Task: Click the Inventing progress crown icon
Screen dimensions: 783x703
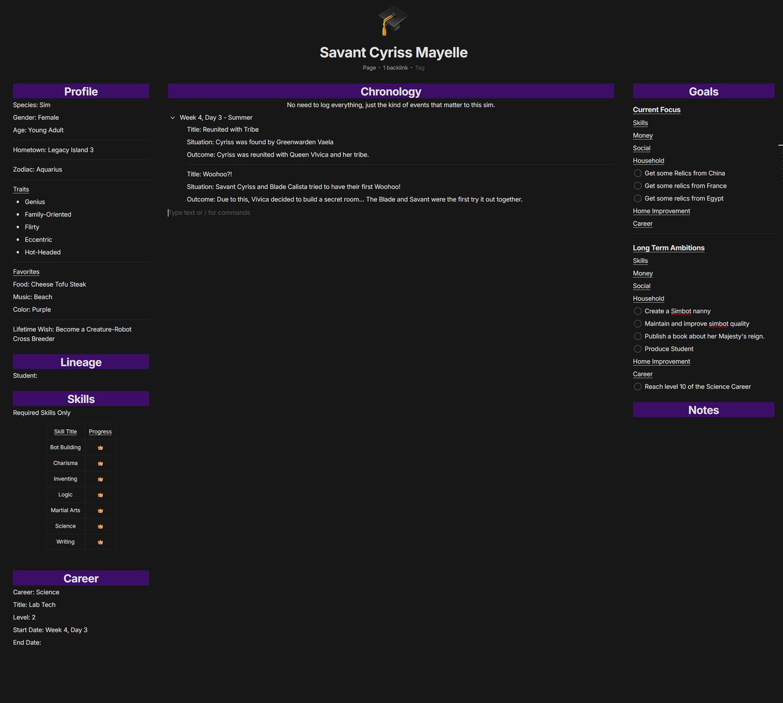Action: pyautogui.click(x=100, y=479)
